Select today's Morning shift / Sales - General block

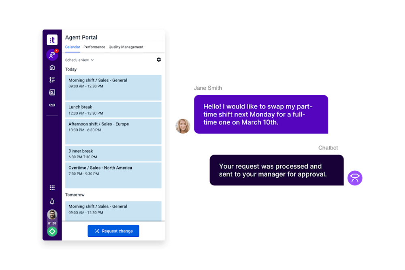[x=113, y=87]
